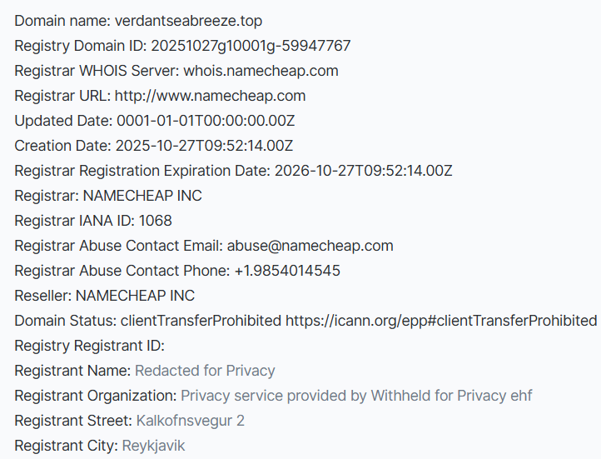
Task: Click the Registry Registrant ID label
Action: (x=90, y=346)
